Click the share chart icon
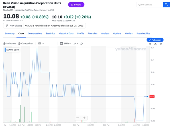The image size is (171, 129). [155, 44]
